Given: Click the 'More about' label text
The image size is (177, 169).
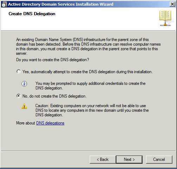Looking at the screenshot, I should (x=26, y=123).
